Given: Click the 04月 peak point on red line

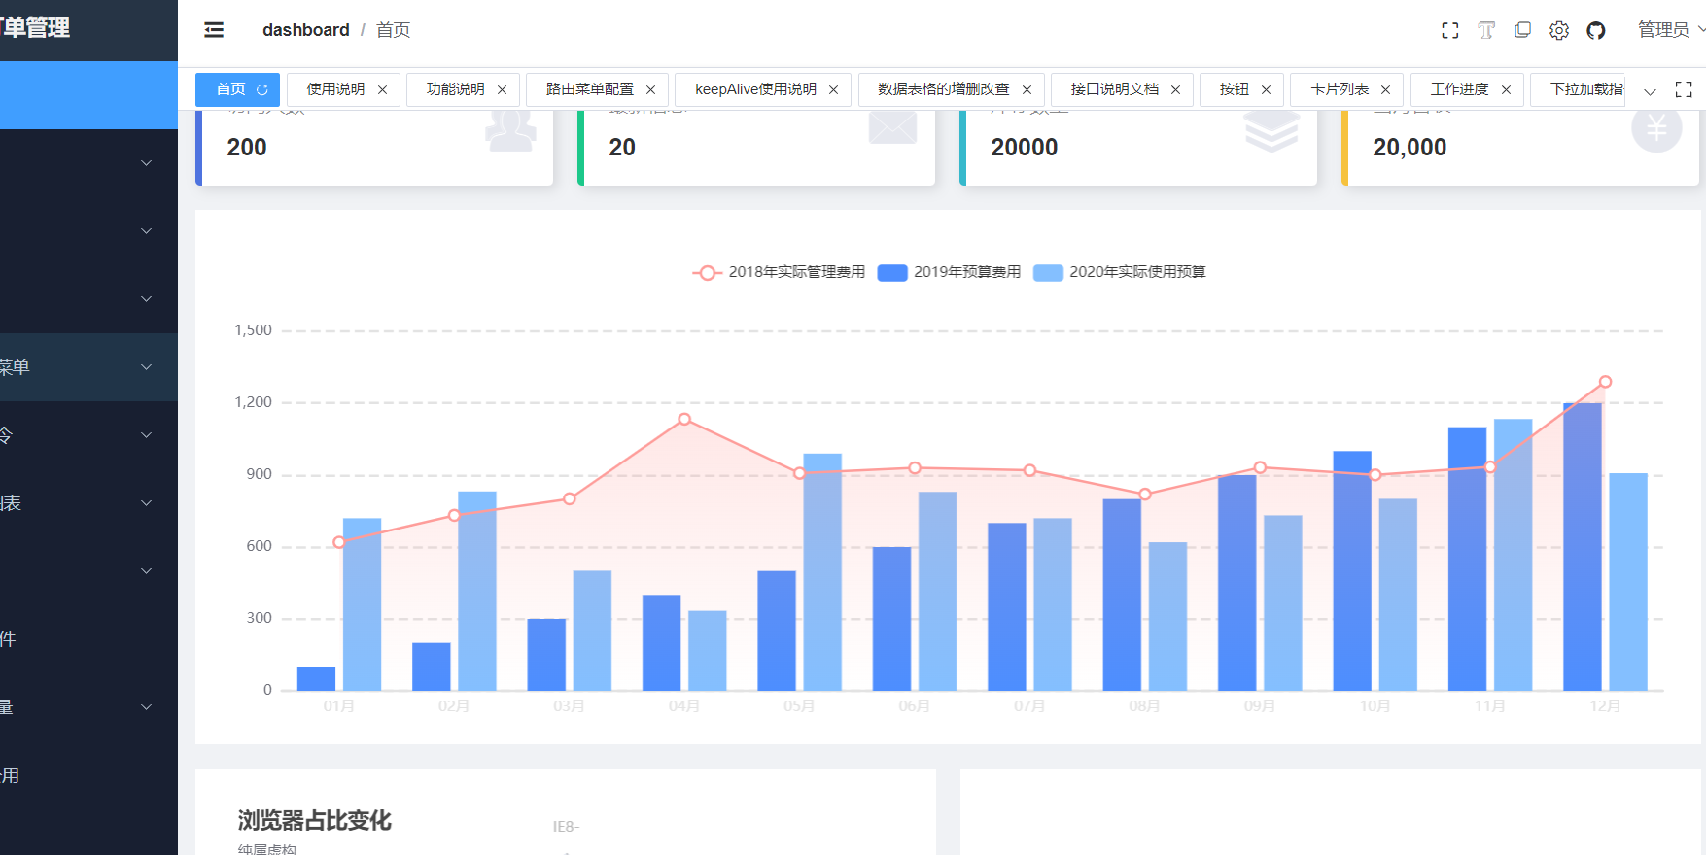Looking at the screenshot, I should point(684,419).
